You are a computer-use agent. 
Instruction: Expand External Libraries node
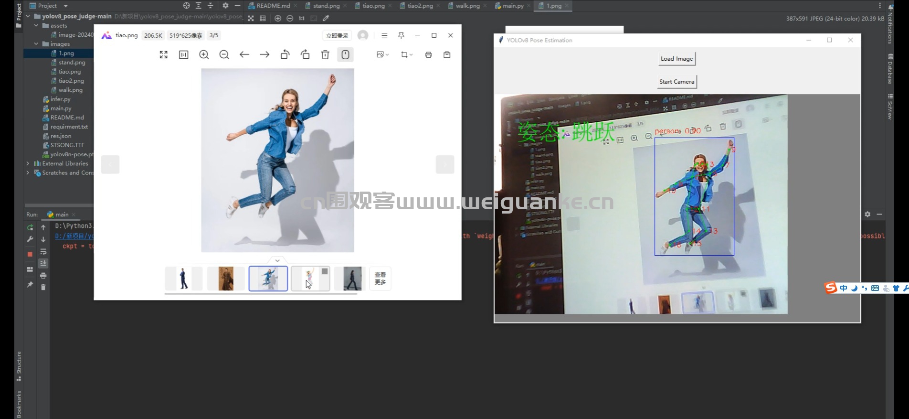[x=28, y=163]
